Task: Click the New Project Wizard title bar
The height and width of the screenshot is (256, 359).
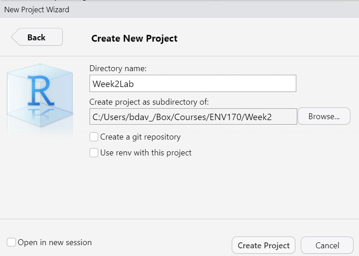Action: point(179,10)
